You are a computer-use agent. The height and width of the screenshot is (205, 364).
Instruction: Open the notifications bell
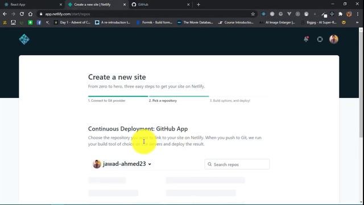coord(306,39)
